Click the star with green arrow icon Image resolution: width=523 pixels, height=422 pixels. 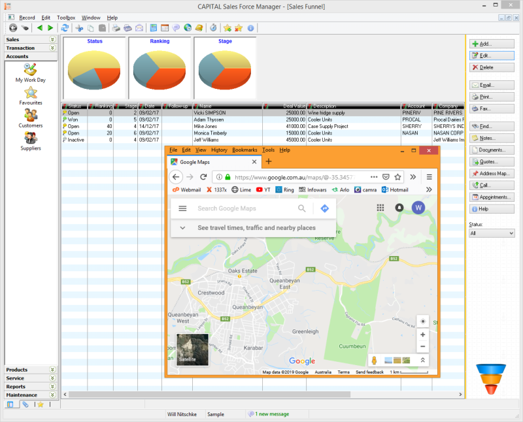coord(228,28)
